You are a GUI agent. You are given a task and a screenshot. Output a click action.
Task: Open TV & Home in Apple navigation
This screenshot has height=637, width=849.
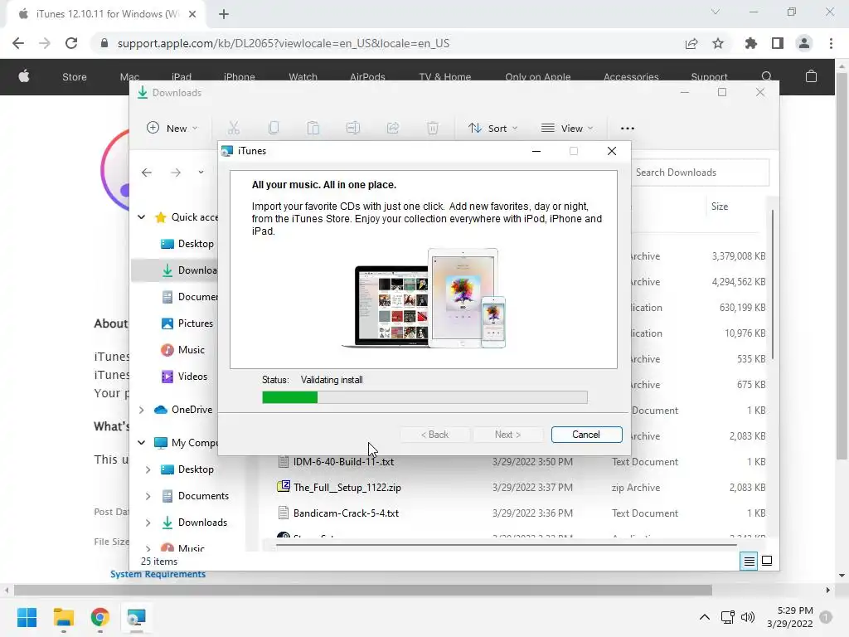click(444, 77)
